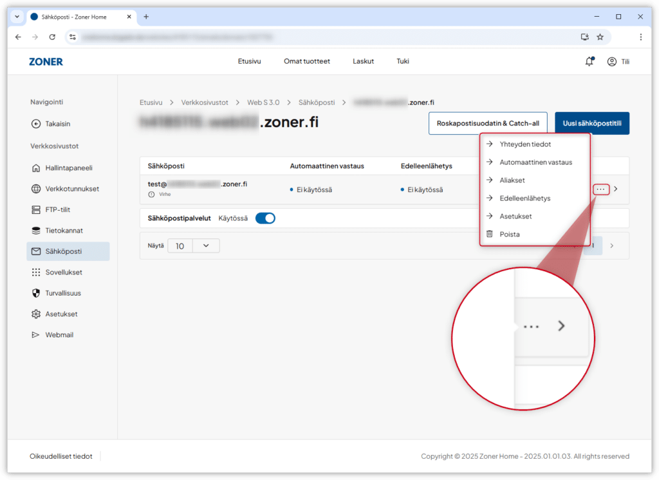Open Hallintapaneeli home icon in sidebar
Screen dimensions: 659x480
tap(36, 168)
